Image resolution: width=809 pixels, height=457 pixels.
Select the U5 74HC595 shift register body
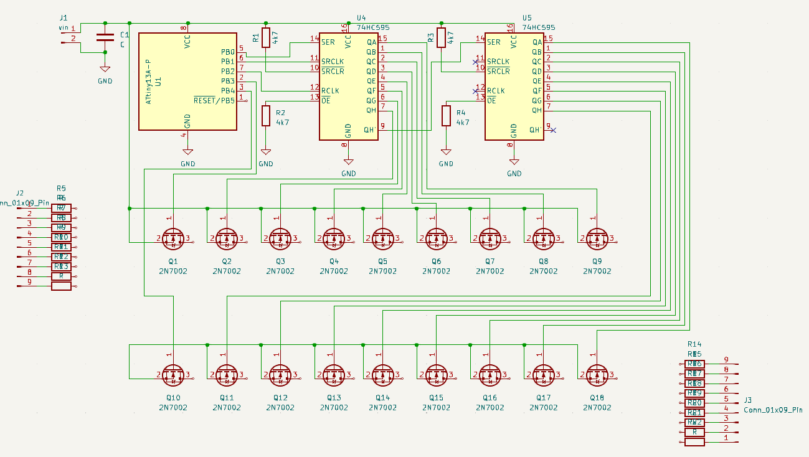coord(514,86)
